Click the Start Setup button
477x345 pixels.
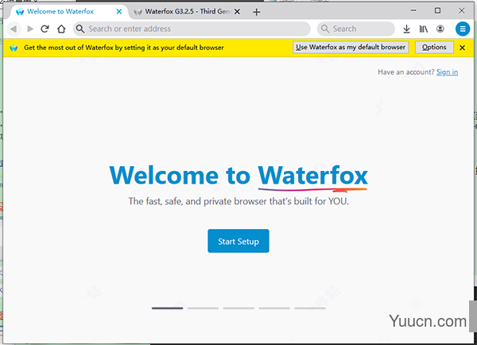click(x=238, y=241)
